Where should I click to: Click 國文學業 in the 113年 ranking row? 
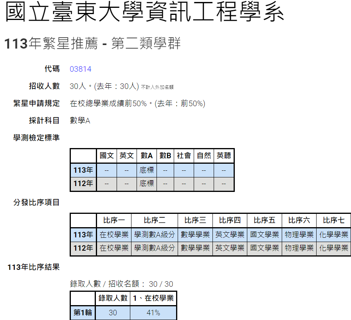click(x=265, y=235)
